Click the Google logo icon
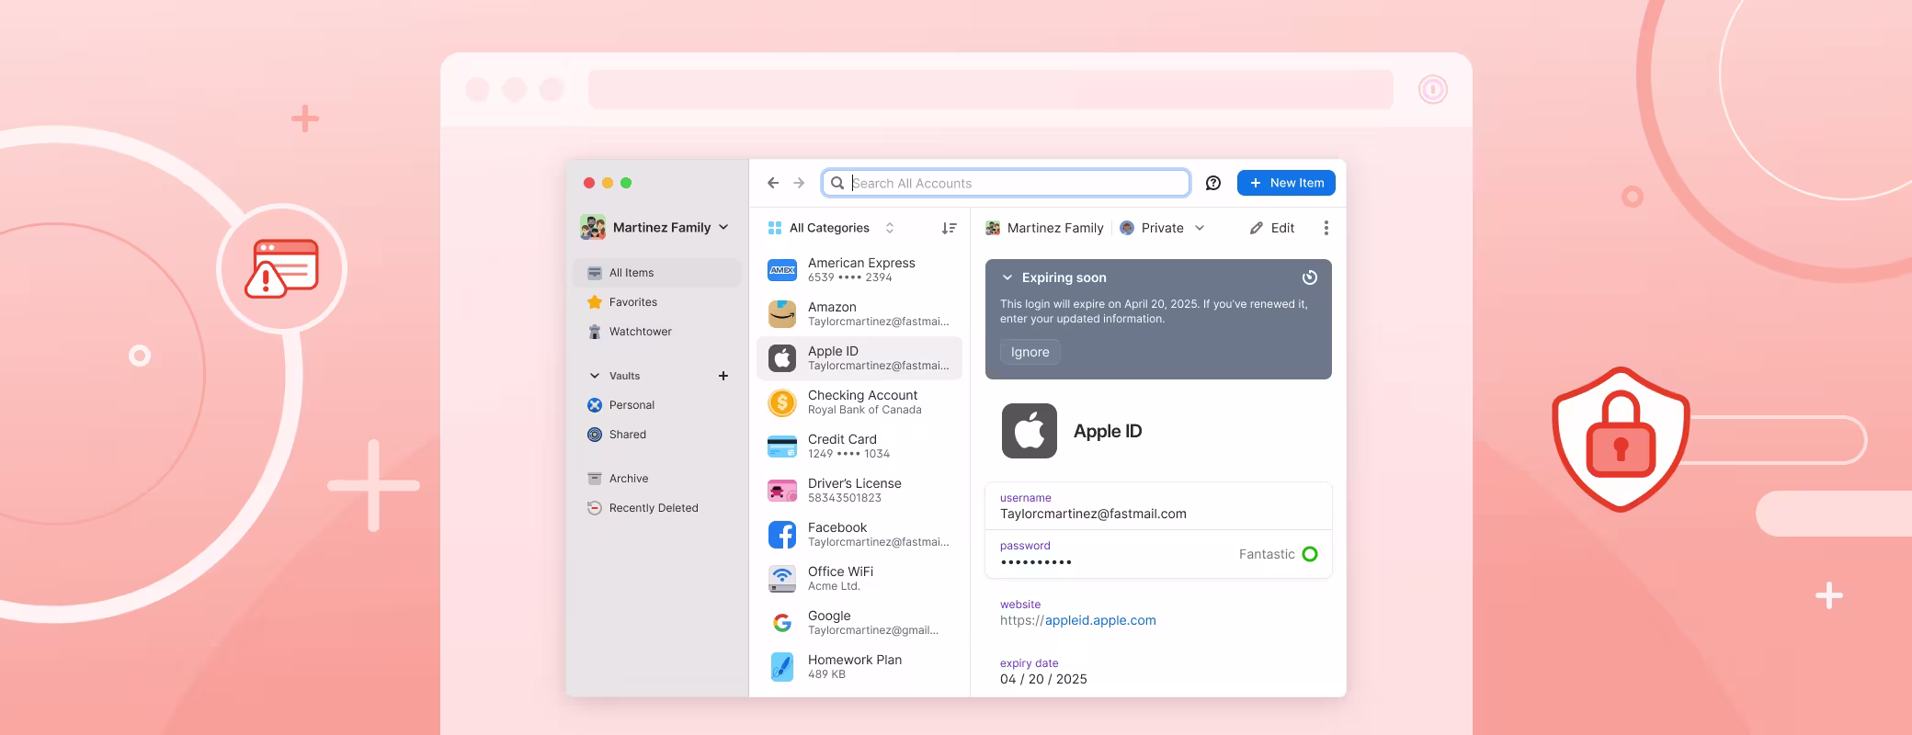Viewport: 1912px width, 735px height. 782,623
